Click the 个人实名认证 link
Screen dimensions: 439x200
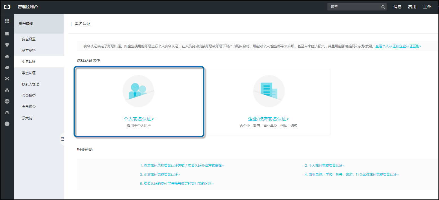139,119
